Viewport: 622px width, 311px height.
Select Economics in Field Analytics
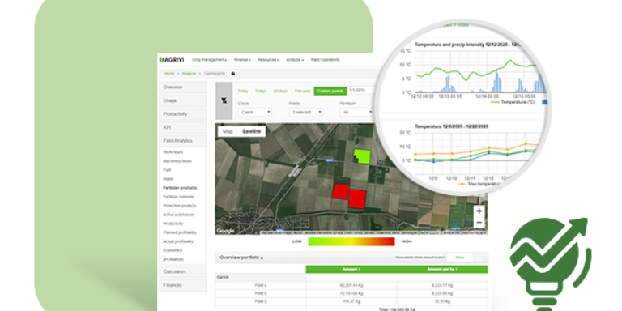173,250
